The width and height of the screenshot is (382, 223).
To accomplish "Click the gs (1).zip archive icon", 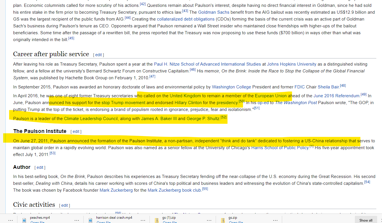I will pyautogui.click(x=157, y=220).
